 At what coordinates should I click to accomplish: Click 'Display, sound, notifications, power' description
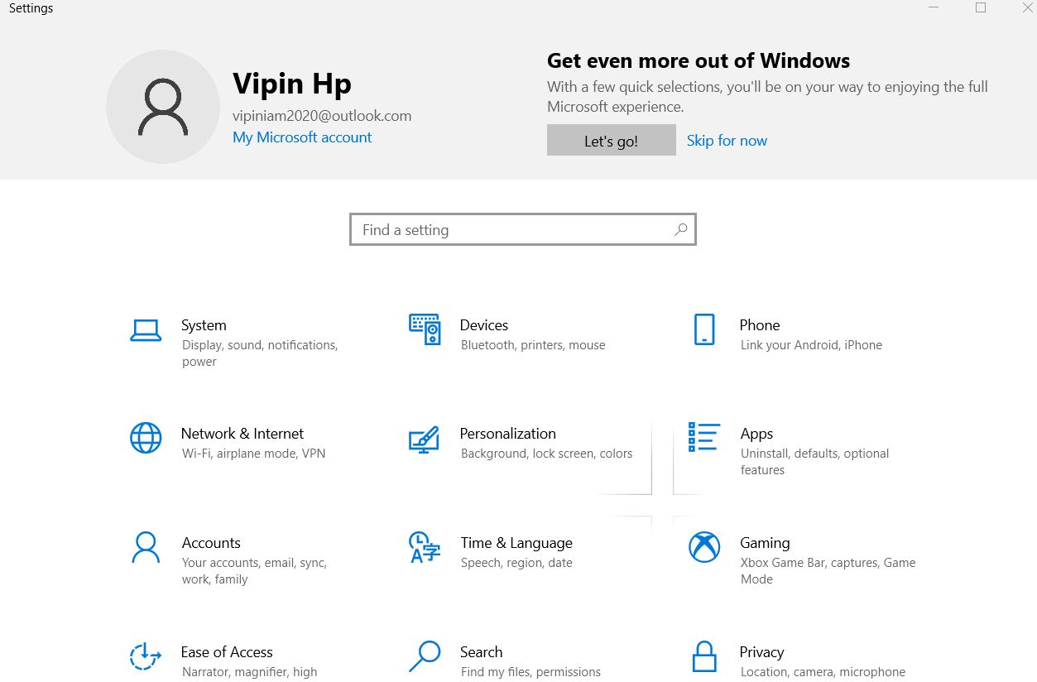[x=260, y=353]
